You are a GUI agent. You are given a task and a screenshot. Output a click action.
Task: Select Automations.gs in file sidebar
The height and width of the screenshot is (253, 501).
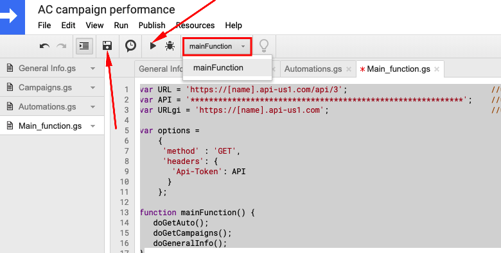pyautogui.click(x=48, y=106)
